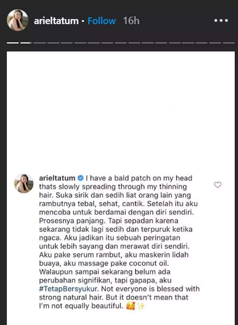The image size is (238, 325).
Task: Open the three-dot story options menu
Action: click(221, 20)
